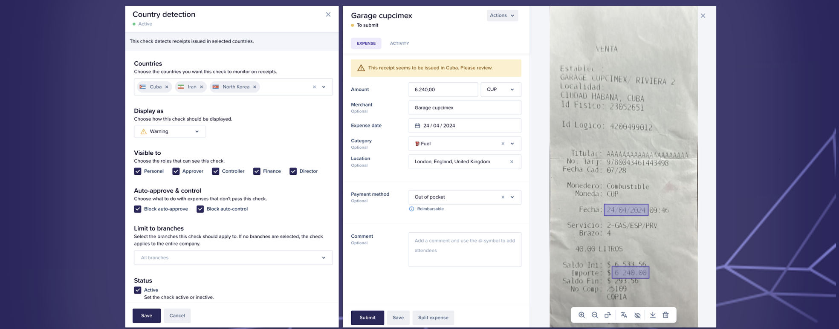The height and width of the screenshot is (329, 839).
Task: Click the Submit button
Action: (x=367, y=317)
